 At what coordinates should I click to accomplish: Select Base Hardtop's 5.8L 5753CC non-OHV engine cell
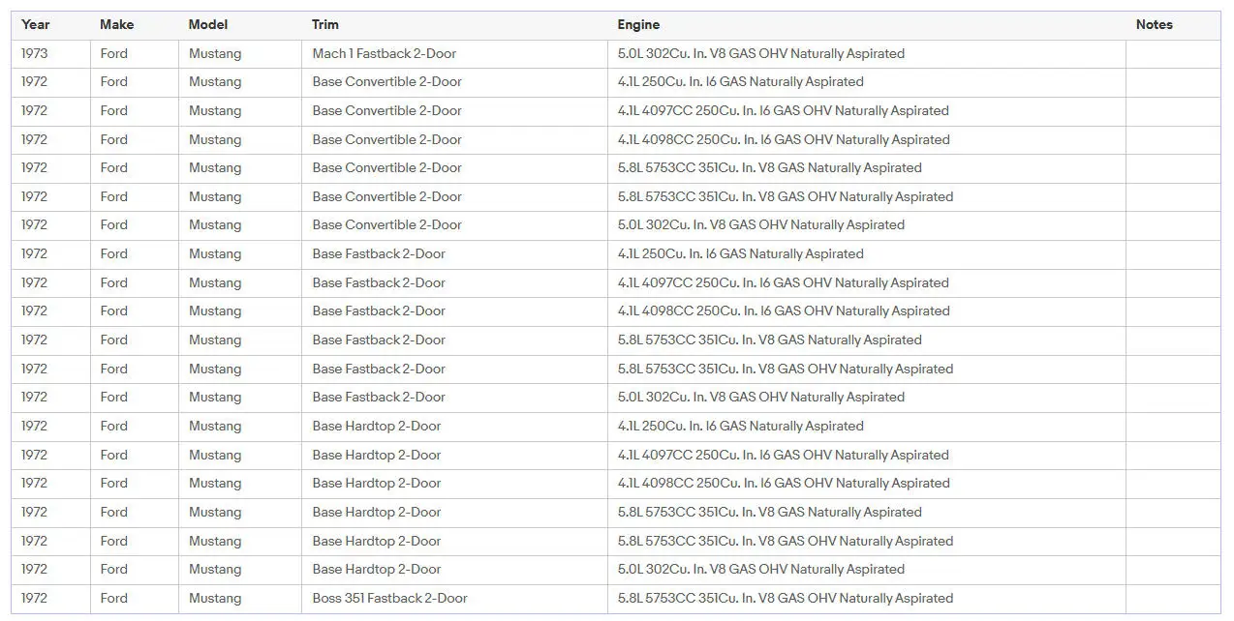point(866,513)
